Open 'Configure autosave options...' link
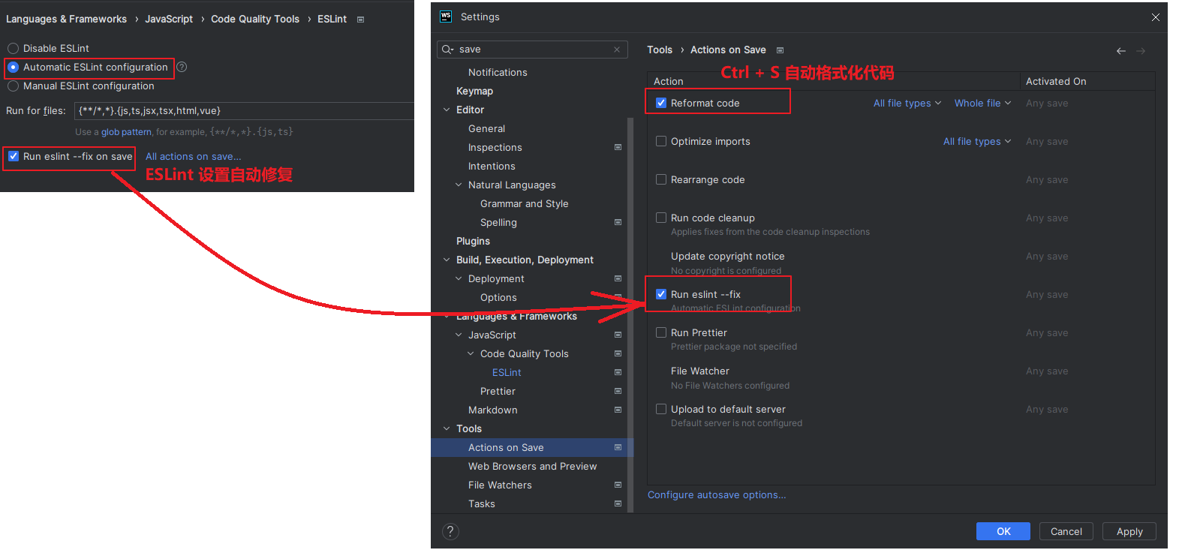Image resolution: width=1182 pixels, height=556 pixels. [717, 494]
